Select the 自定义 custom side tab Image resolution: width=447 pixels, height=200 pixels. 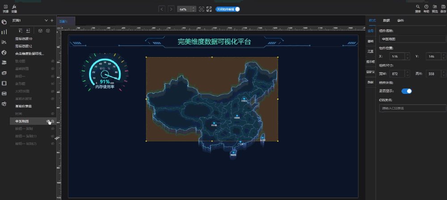pos(371,72)
